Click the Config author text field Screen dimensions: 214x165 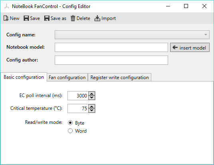(111, 60)
